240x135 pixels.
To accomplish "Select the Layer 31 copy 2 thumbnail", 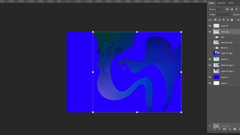I will pos(216,71).
